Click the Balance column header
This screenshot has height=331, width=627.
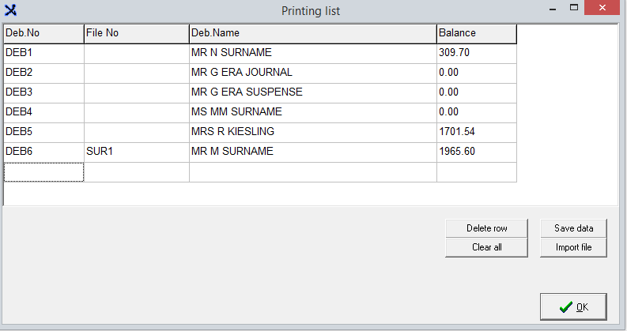coord(476,33)
